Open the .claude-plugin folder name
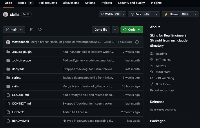 (22, 52)
